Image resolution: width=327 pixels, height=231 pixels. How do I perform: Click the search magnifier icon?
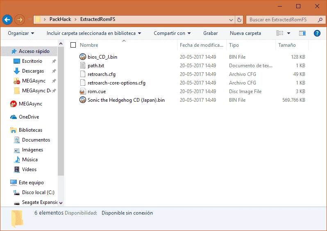pyautogui.click(x=320, y=20)
